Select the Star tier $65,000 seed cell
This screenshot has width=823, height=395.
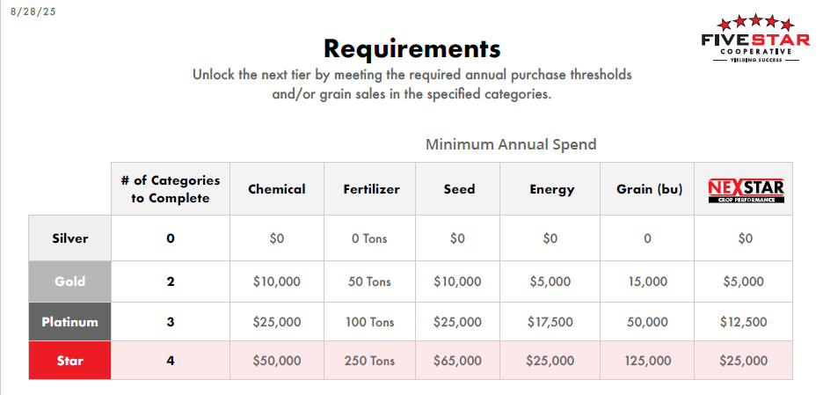(x=458, y=361)
